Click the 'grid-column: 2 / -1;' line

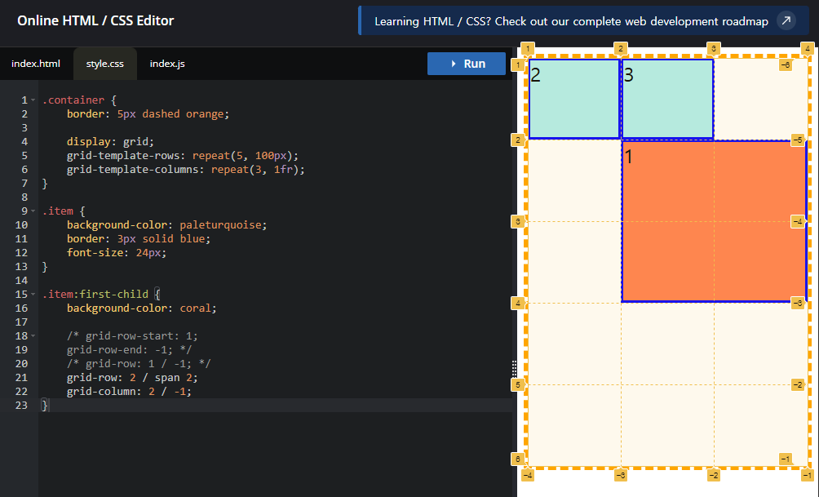[x=129, y=392]
